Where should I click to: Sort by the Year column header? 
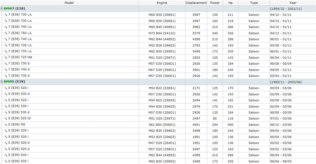[x=293, y=3]
